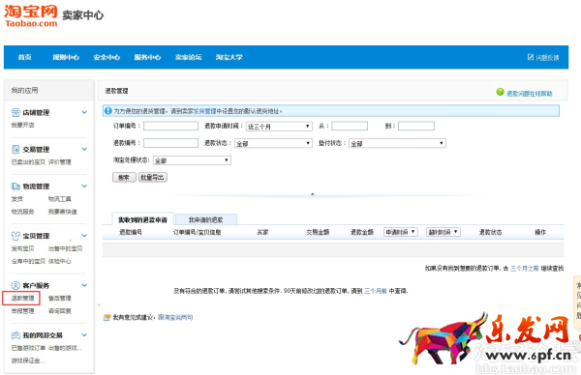The image size is (581, 375).
Task: Click the 交易管理 document icon
Action: pos(15,150)
